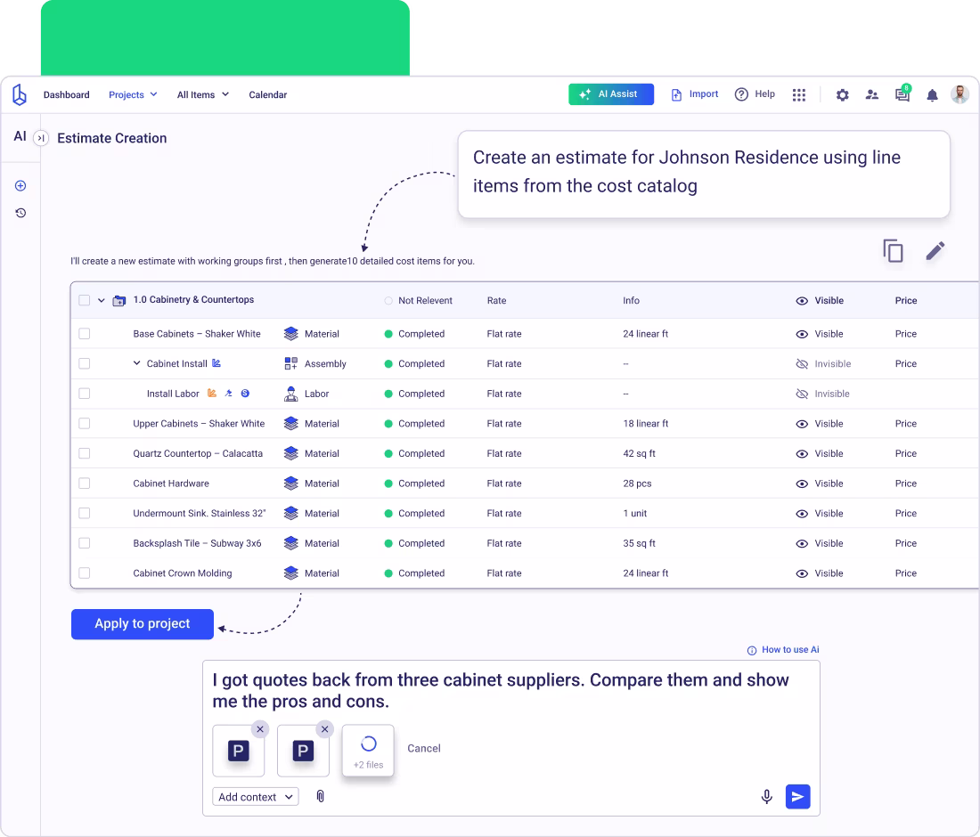Tick the Base Cabinets – Shaker White checkbox

click(85, 334)
